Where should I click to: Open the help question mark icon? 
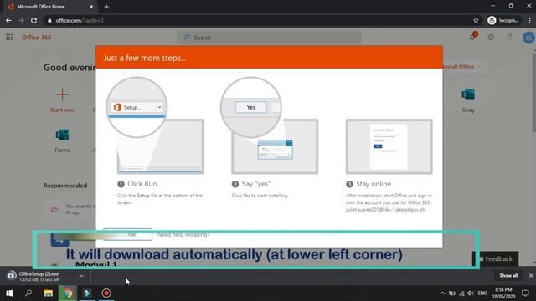(510, 37)
